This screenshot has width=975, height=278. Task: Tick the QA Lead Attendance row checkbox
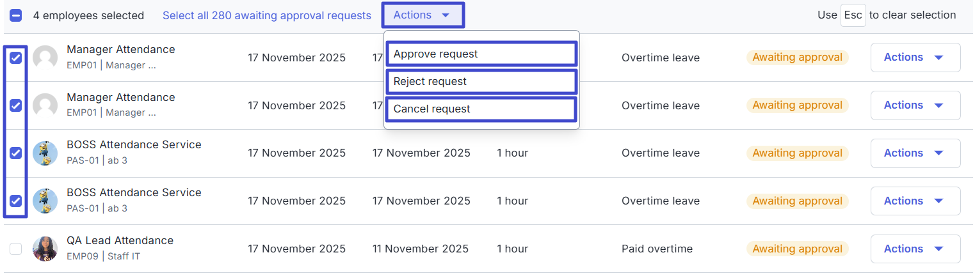point(16,249)
